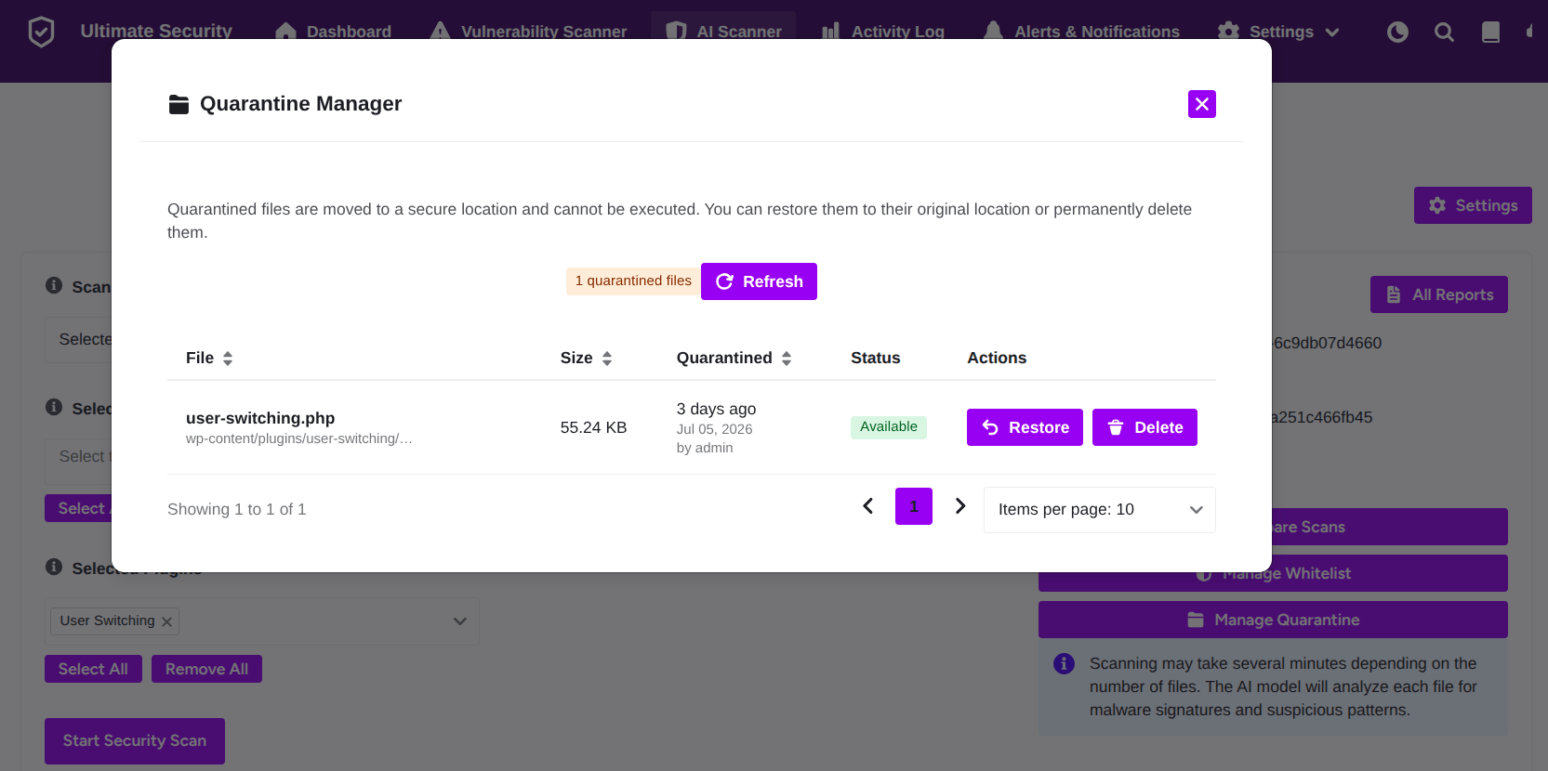Click the wp-content/plugins/user-switching path text
The height and width of the screenshot is (771, 1548).
click(298, 438)
